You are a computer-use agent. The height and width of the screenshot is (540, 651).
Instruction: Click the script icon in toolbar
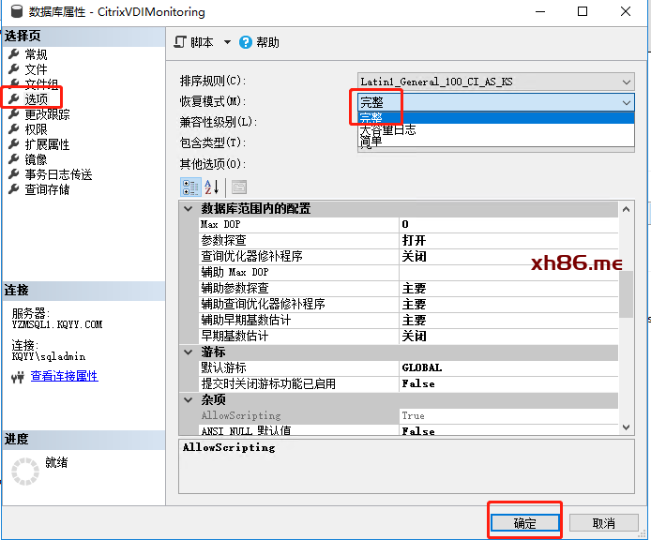click(181, 42)
